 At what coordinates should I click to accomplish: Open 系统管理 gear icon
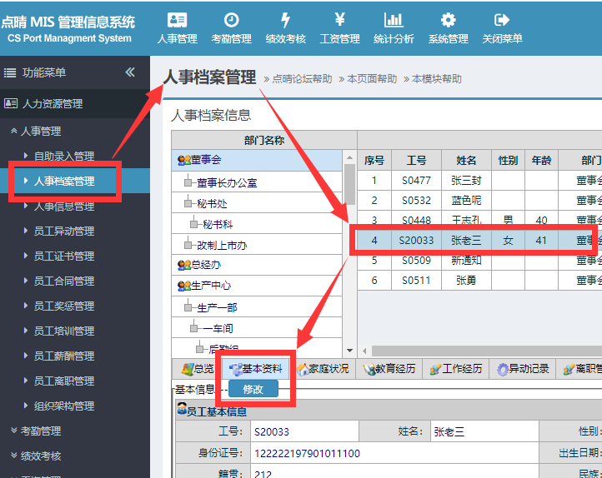coord(448,20)
